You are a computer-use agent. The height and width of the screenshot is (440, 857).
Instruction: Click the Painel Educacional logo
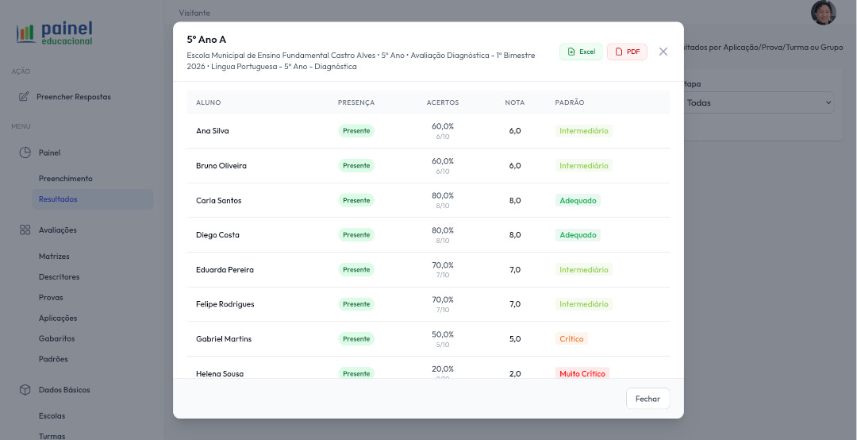click(55, 33)
